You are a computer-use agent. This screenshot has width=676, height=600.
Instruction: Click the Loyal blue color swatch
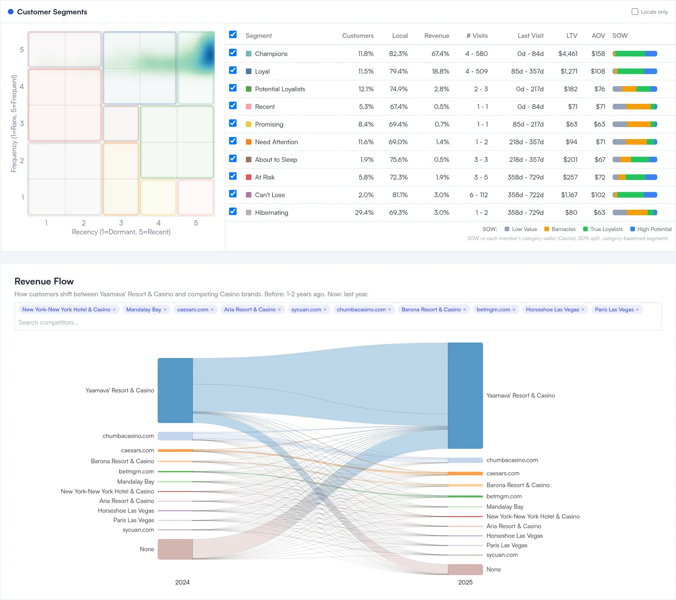tap(249, 71)
